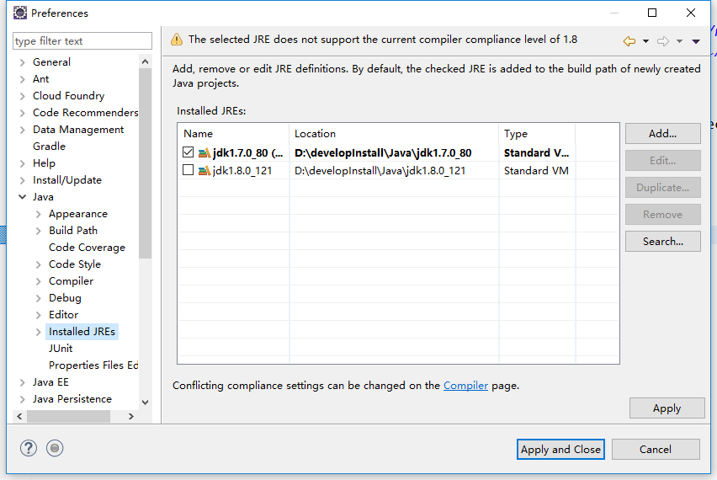
Task: Click the restore defaults circular icon
Action: tap(55, 448)
